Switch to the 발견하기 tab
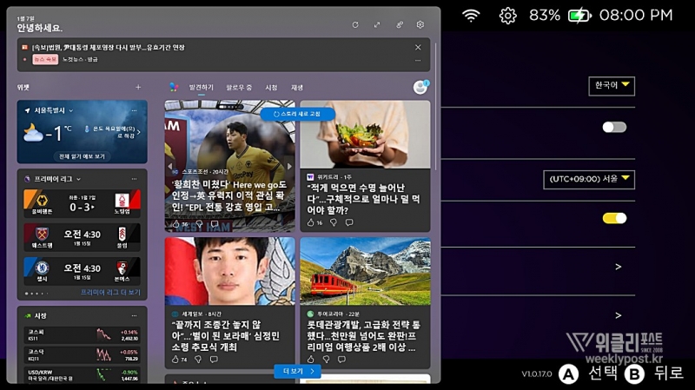This screenshot has height=390, width=695. (202, 88)
